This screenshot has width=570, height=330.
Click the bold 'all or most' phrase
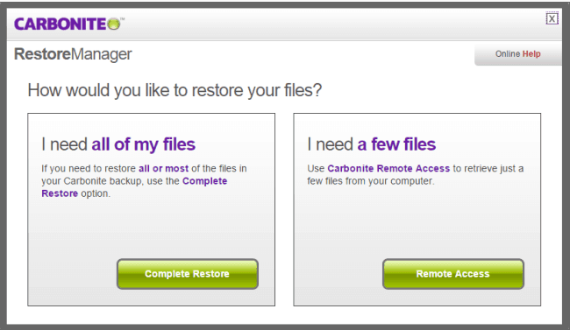(x=164, y=168)
